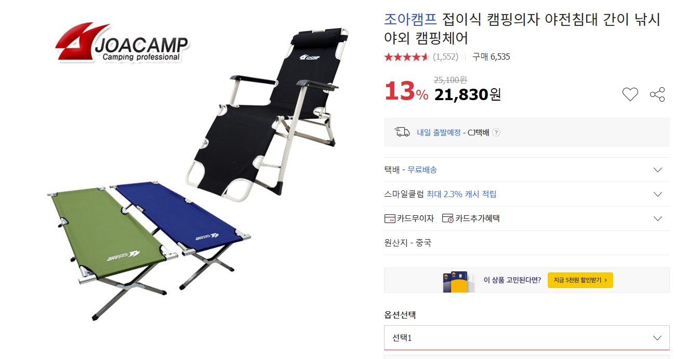Click the 카드추가혜택 label
This screenshot has height=359, width=688.
click(x=478, y=218)
